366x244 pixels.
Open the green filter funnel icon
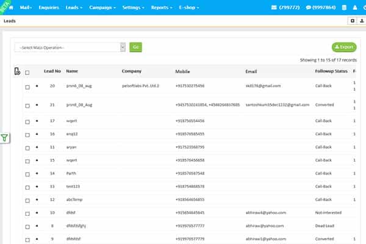point(5,138)
